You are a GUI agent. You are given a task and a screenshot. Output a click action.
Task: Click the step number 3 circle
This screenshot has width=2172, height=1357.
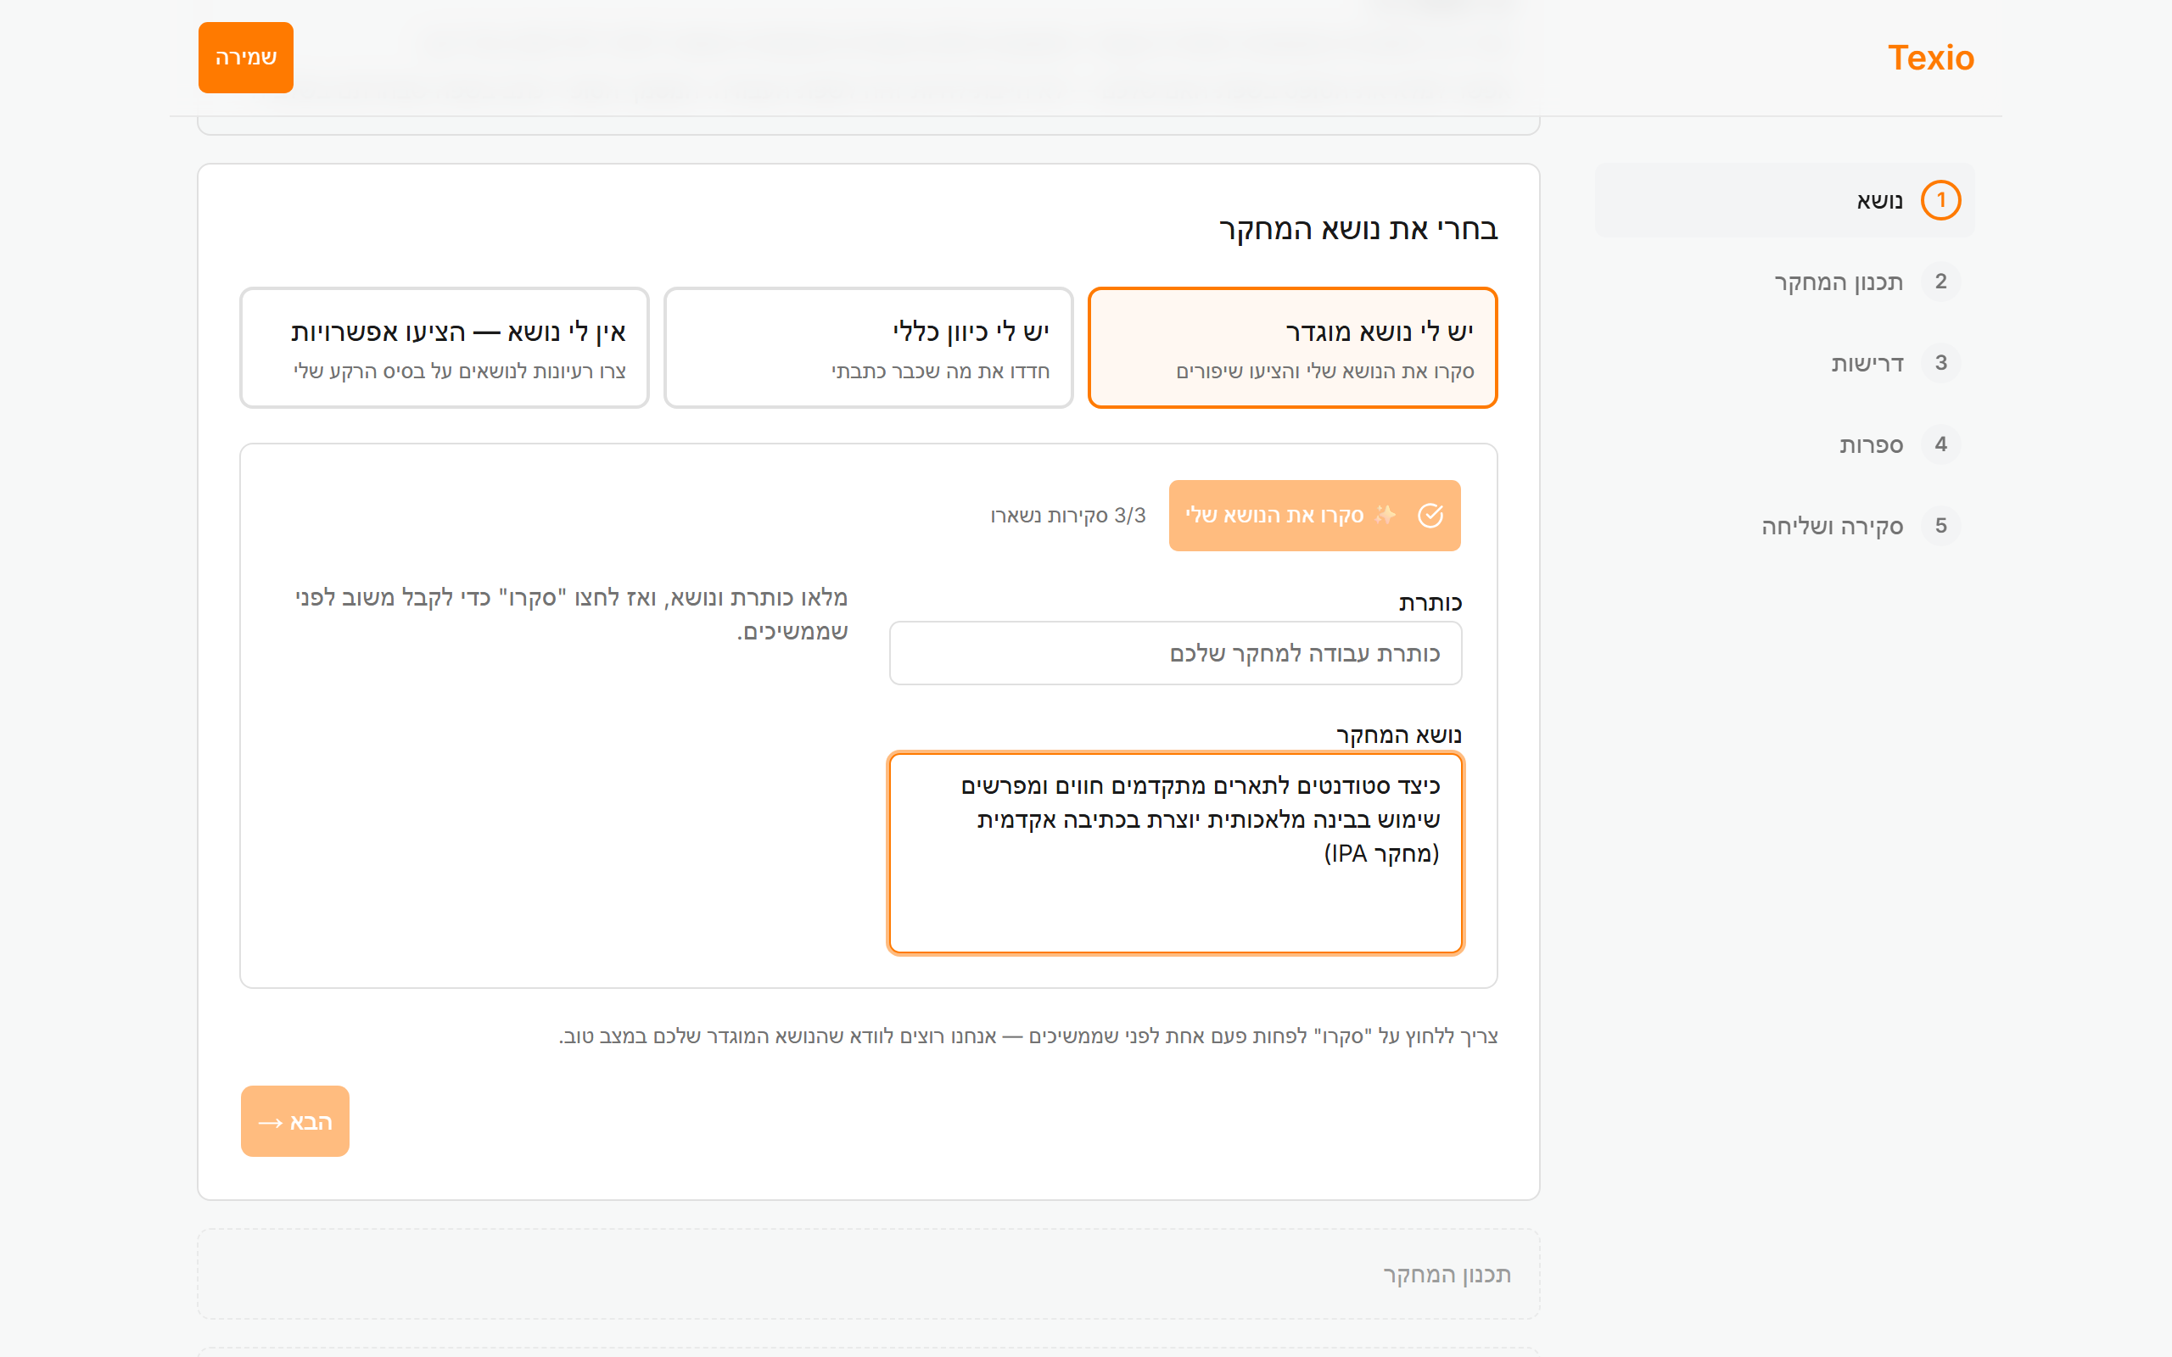1940,363
